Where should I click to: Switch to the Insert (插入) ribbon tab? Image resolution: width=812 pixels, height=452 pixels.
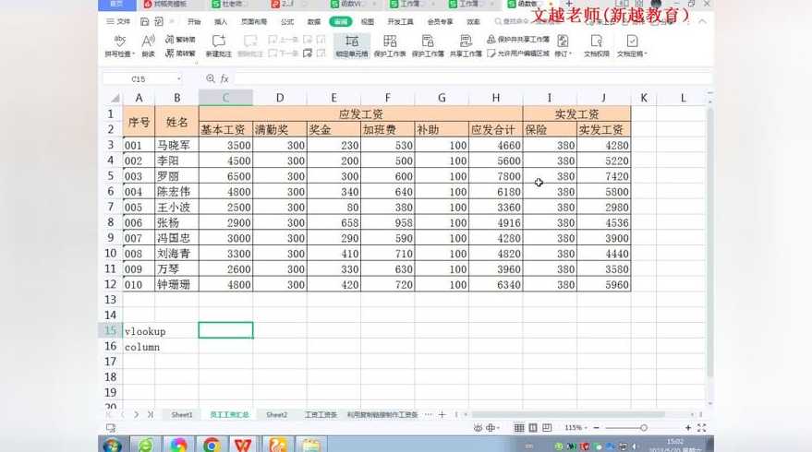click(x=221, y=21)
